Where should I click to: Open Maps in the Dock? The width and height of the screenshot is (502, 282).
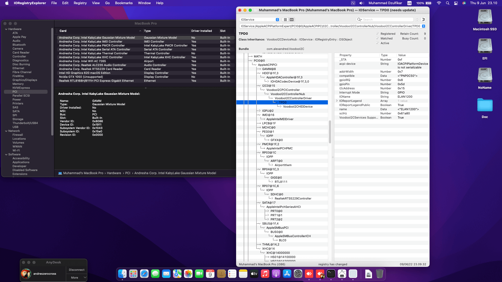pos(177,274)
